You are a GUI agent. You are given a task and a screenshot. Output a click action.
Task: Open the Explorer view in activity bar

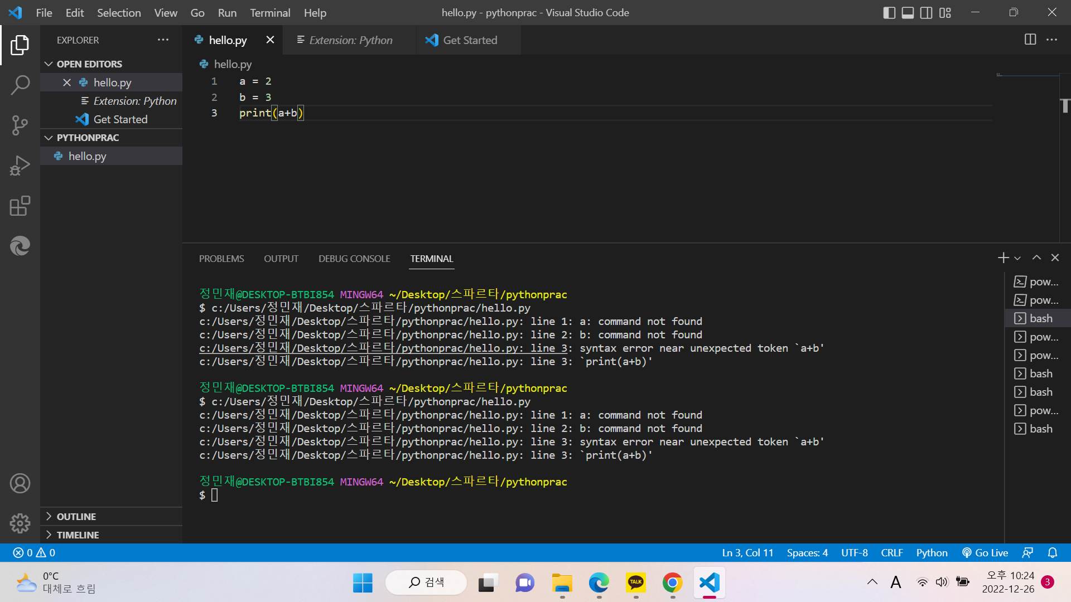(20, 45)
